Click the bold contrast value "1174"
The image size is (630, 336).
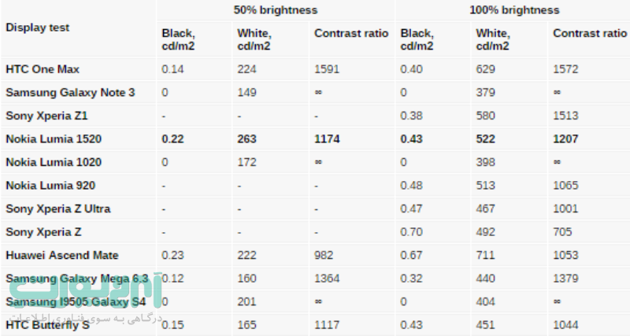[327, 139]
